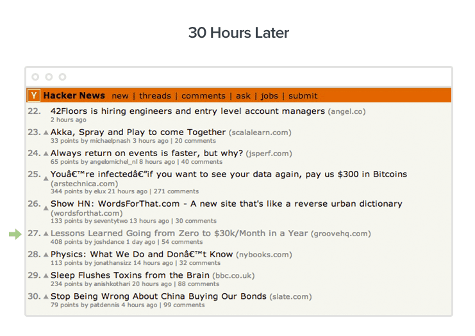The width and height of the screenshot is (475, 336).
Task: Click the arstechnica.com domain label
Action: click(84, 184)
